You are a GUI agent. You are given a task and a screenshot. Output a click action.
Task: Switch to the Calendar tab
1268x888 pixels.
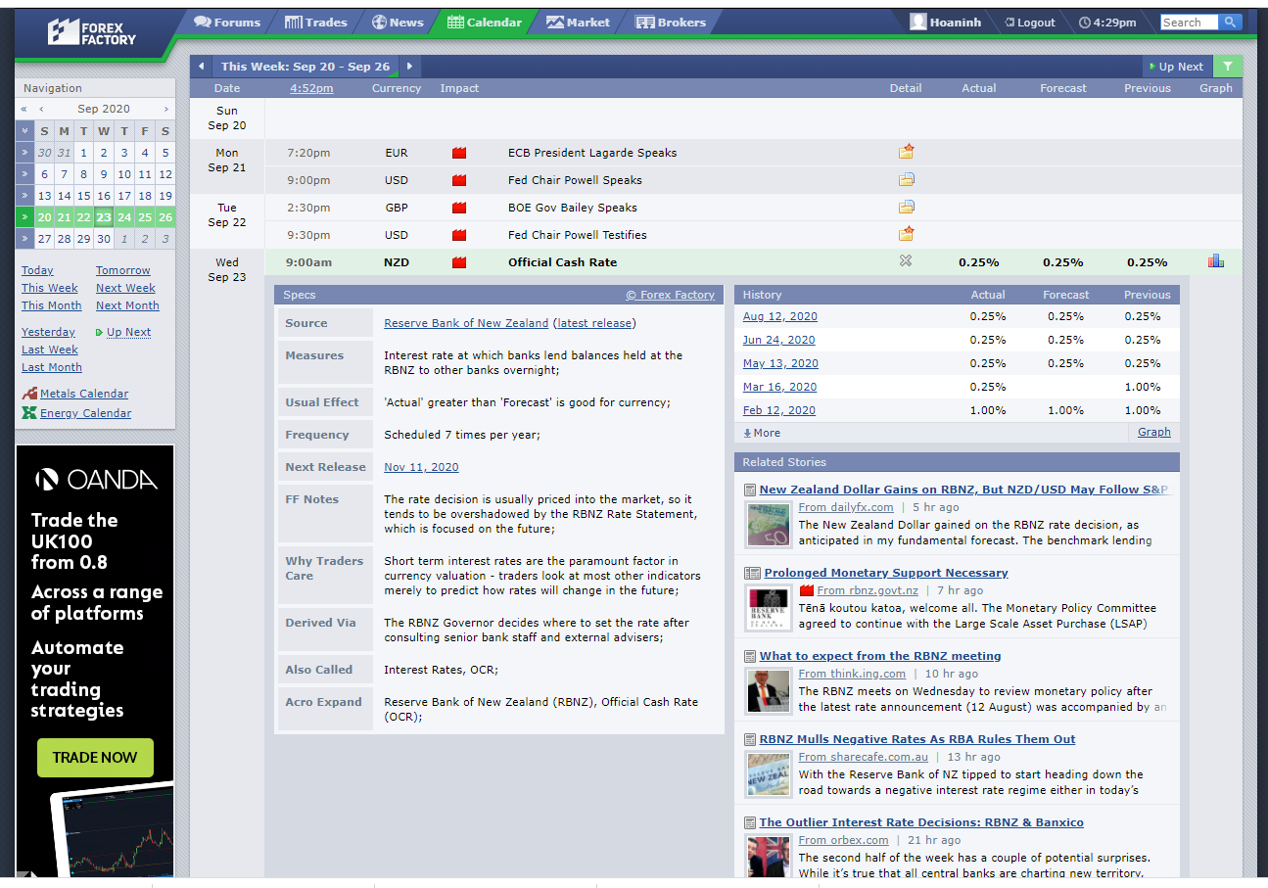pyautogui.click(x=485, y=23)
